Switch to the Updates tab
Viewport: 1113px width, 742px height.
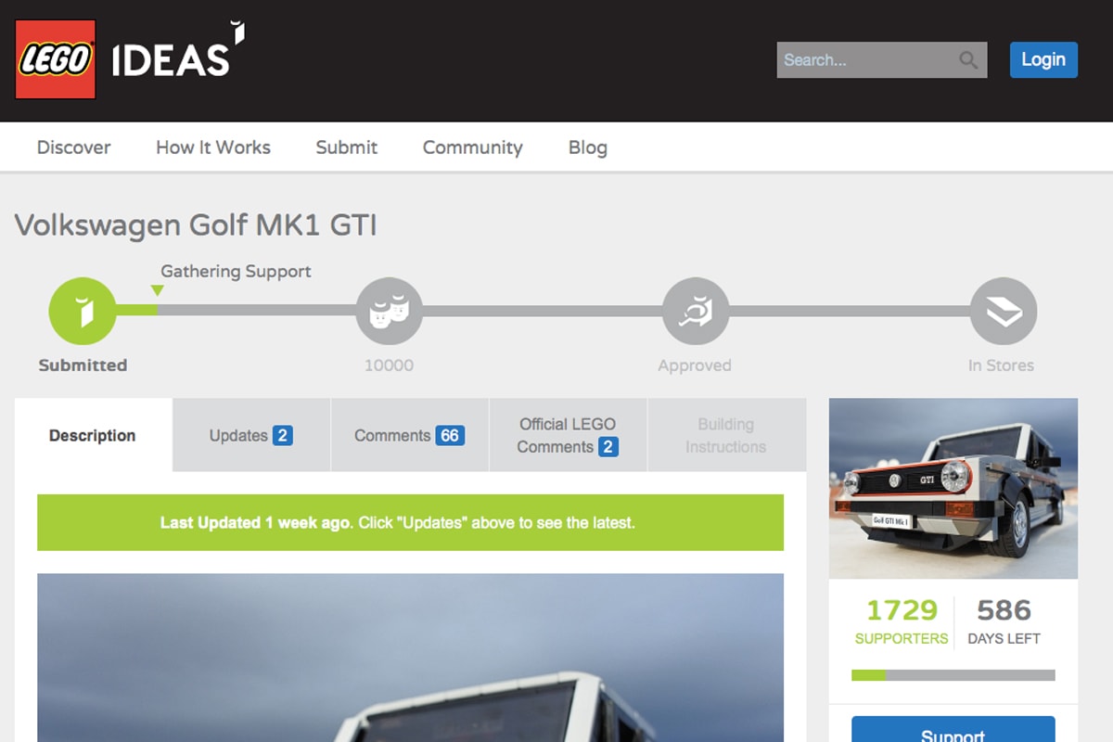(x=250, y=436)
